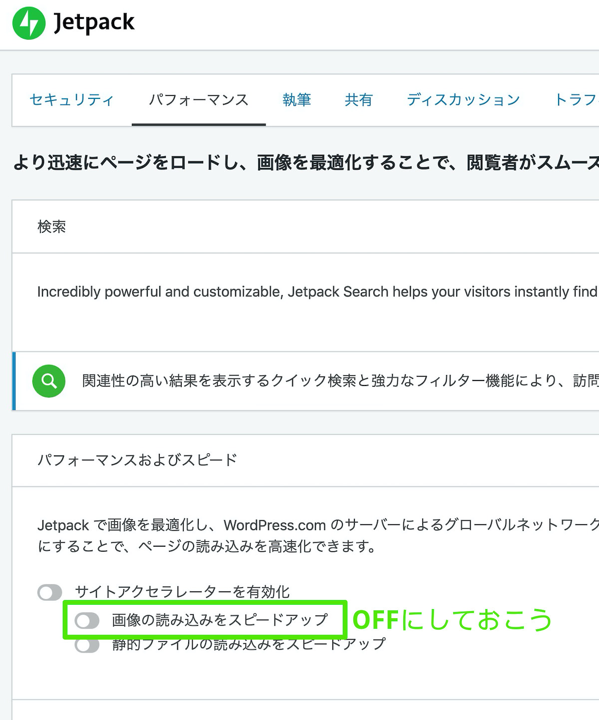
Task: Click the パフォーマンスおよびスピード section heading
Action: click(x=137, y=460)
